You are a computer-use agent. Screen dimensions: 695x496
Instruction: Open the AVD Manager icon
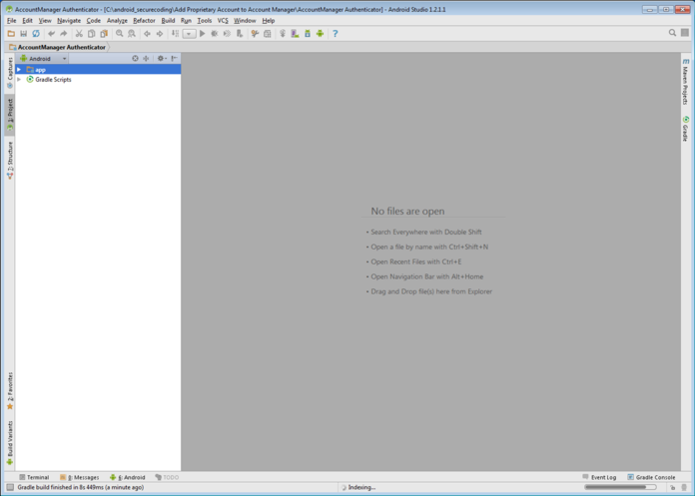coord(295,34)
